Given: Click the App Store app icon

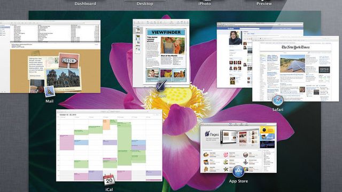Looking at the screenshot, I should click(x=238, y=172).
